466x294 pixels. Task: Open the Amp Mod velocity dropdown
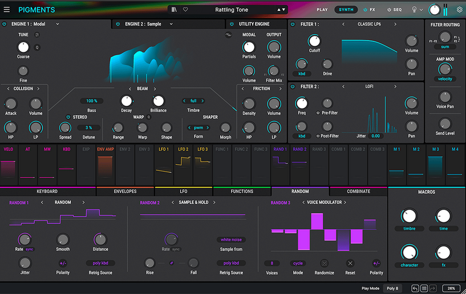pyautogui.click(x=444, y=79)
